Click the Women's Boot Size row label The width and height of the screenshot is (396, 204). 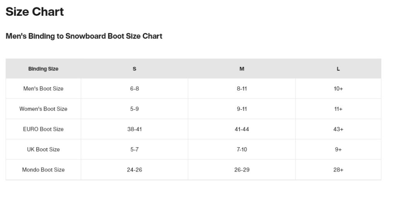point(43,109)
